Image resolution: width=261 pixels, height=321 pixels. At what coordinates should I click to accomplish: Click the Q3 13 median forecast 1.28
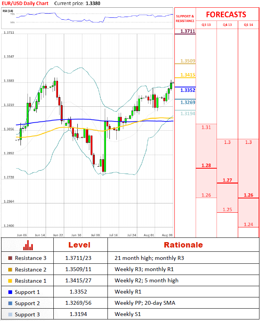[206, 166]
